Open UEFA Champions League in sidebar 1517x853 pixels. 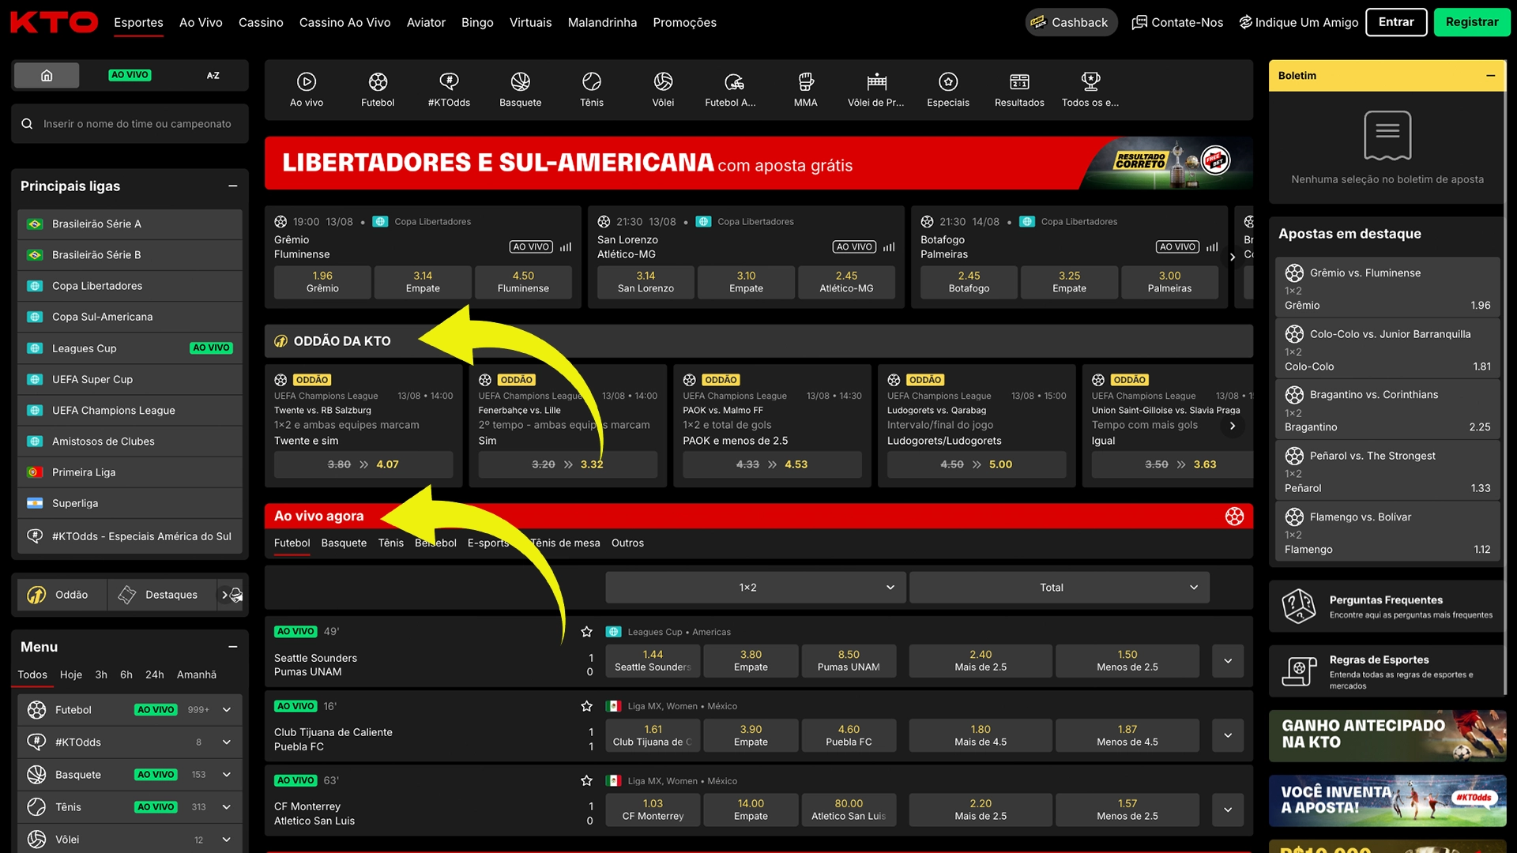point(130,411)
